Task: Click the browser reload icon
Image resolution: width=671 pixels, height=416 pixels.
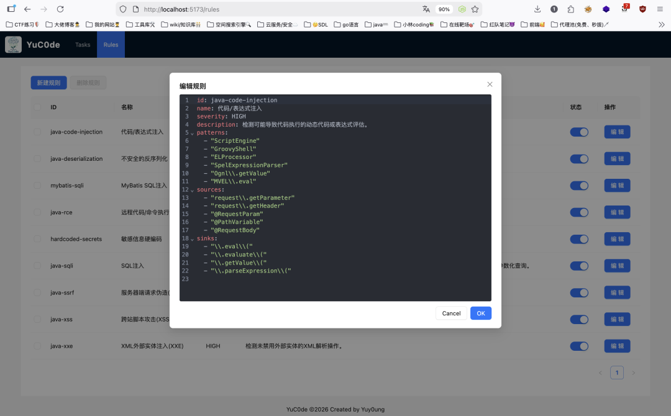Action: [x=60, y=9]
